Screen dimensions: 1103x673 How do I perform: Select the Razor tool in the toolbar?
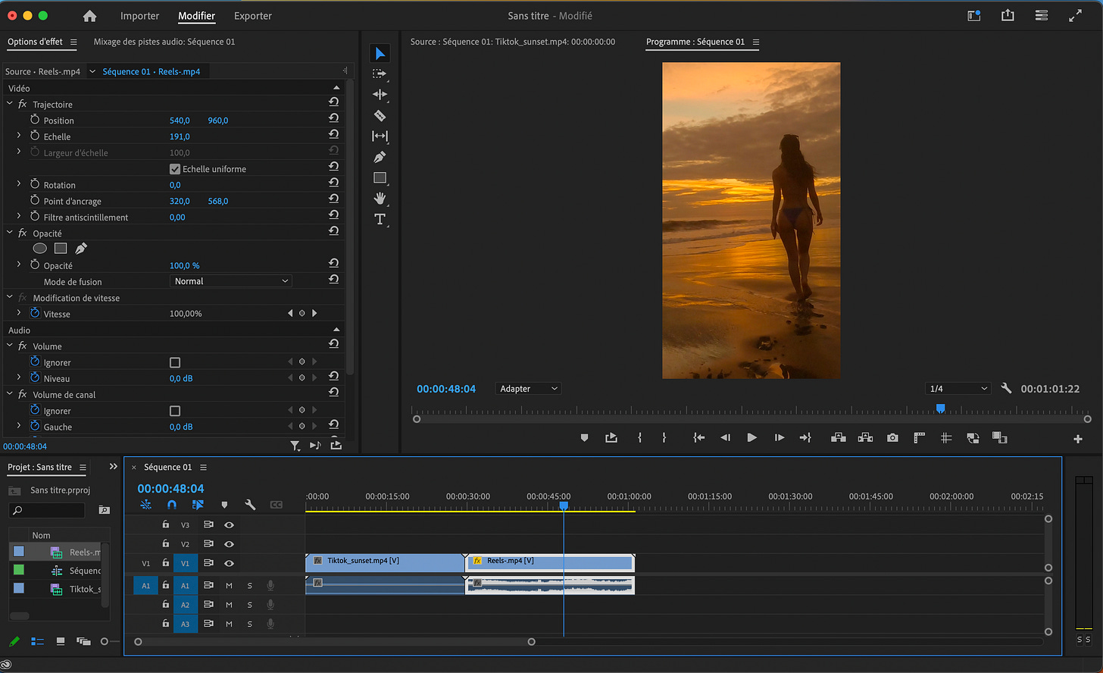380,116
